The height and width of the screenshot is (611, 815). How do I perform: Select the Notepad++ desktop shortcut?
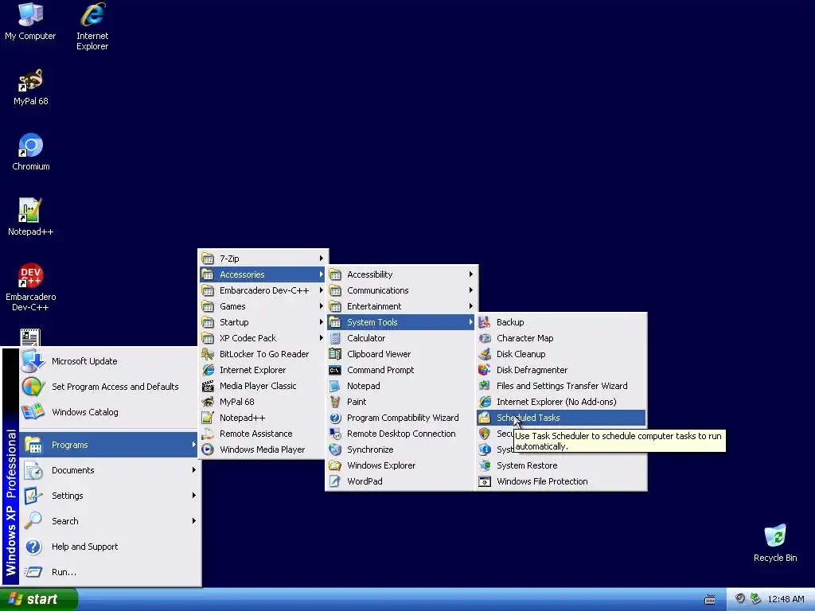click(31, 217)
